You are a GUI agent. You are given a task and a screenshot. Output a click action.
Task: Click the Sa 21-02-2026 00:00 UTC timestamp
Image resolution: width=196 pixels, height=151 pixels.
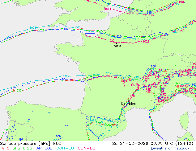pos(153,144)
